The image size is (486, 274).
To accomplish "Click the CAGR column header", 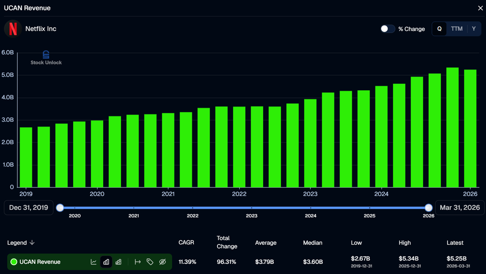I will (x=186, y=243).
